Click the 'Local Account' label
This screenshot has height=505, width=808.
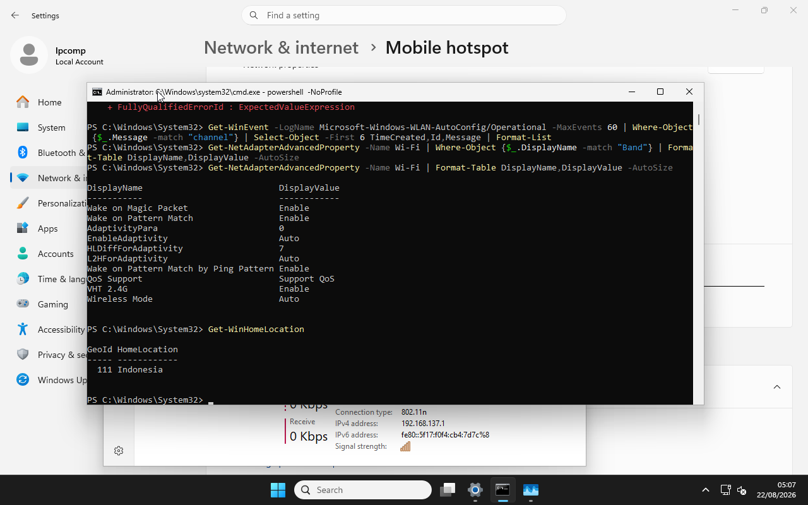[80, 62]
